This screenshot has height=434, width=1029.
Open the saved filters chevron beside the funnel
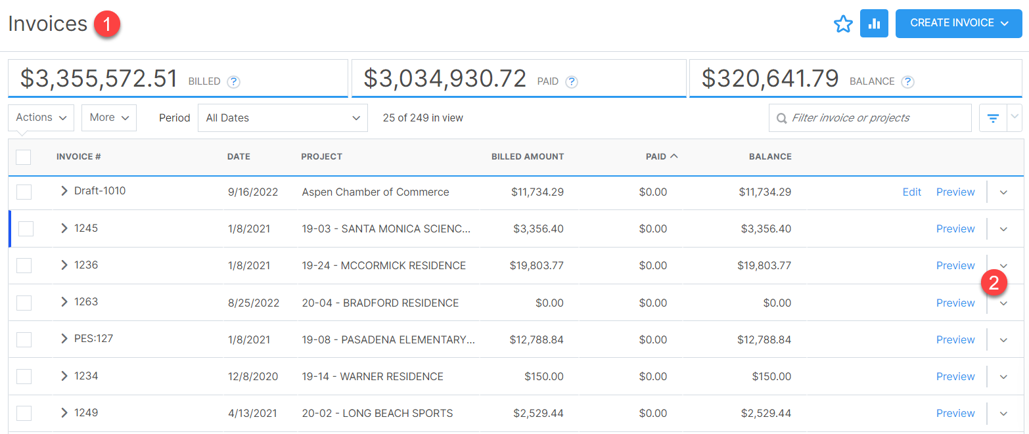tap(1015, 118)
